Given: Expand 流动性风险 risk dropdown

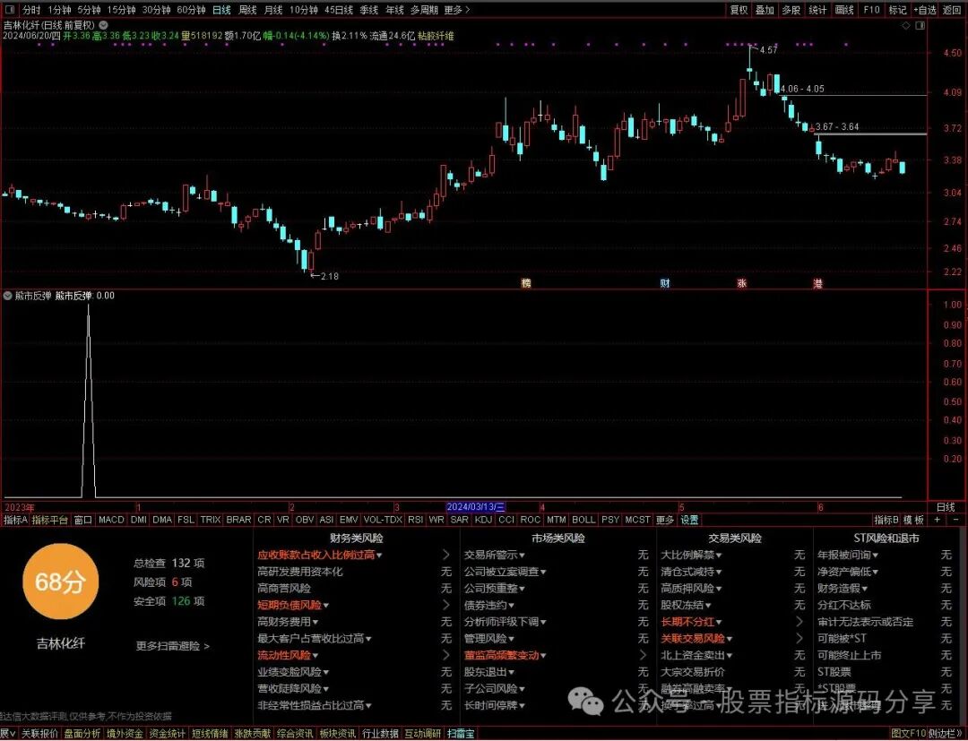Looking at the screenshot, I should pos(315,655).
